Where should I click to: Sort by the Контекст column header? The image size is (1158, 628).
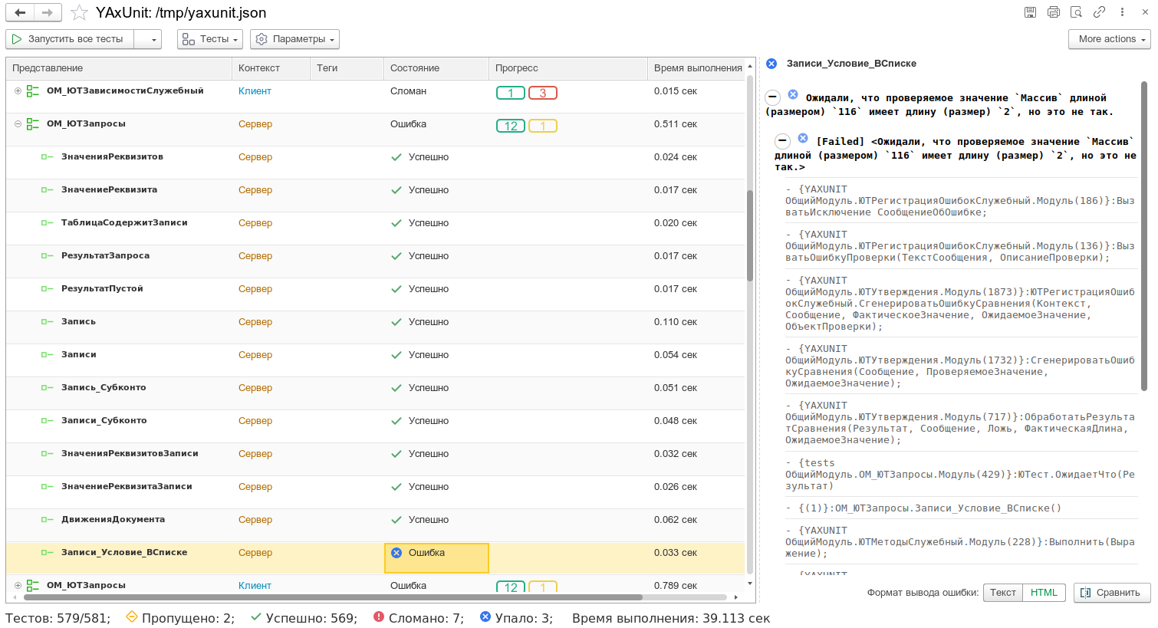coord(271,68)
